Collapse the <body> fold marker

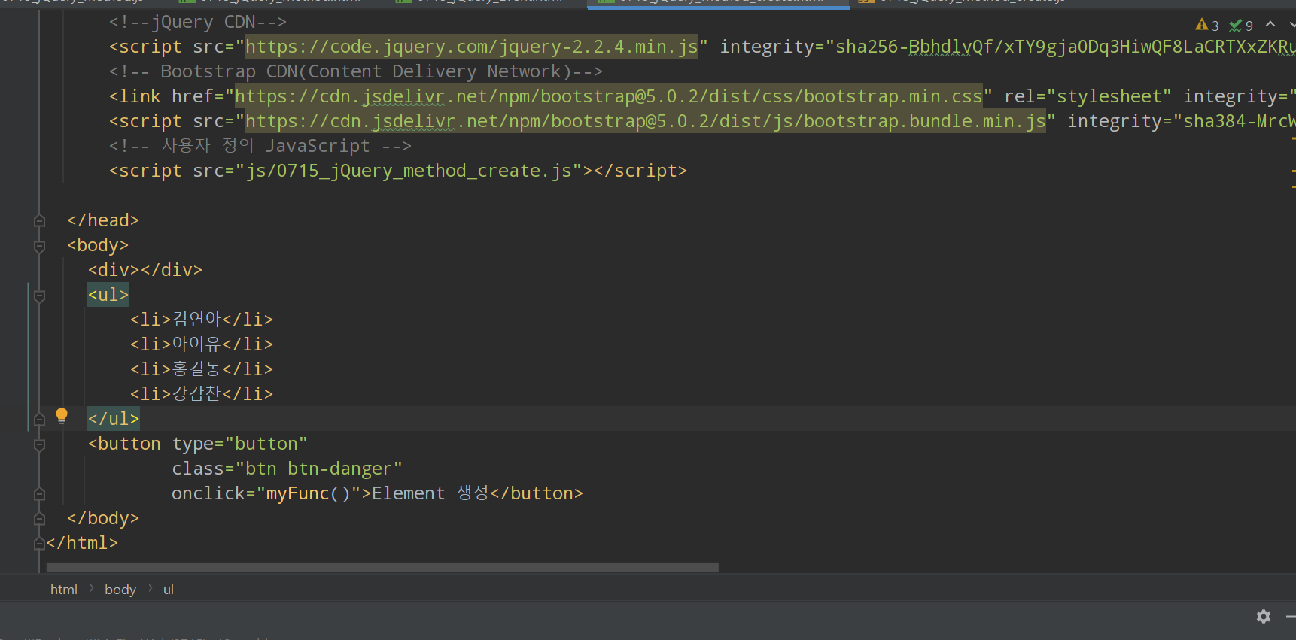pos(40,246)
